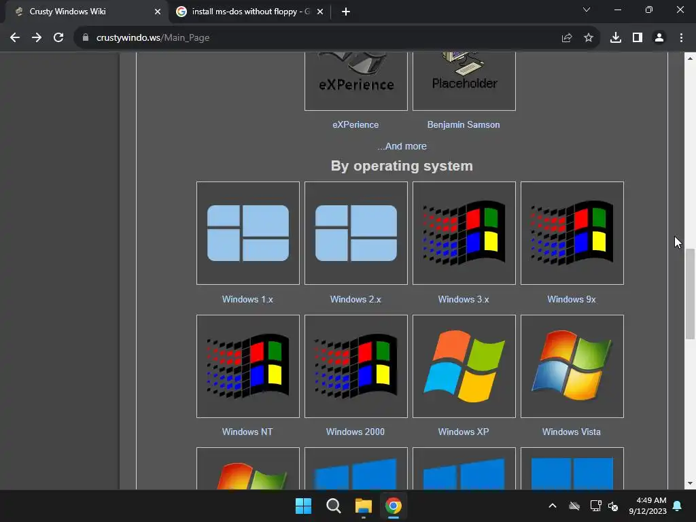Open Chrome downloads

616,38
